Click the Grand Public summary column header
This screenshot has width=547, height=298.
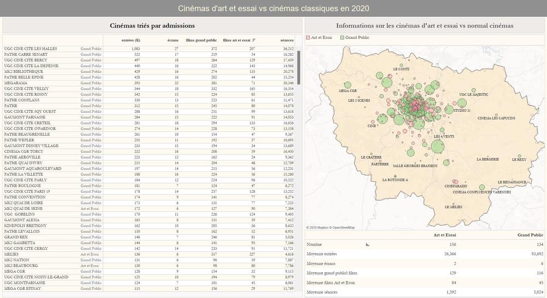point(530,235)
